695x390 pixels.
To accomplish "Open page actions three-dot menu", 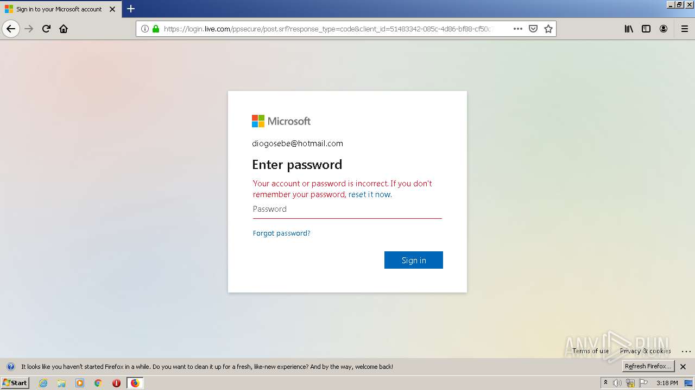I will click(x=518, y=29).
